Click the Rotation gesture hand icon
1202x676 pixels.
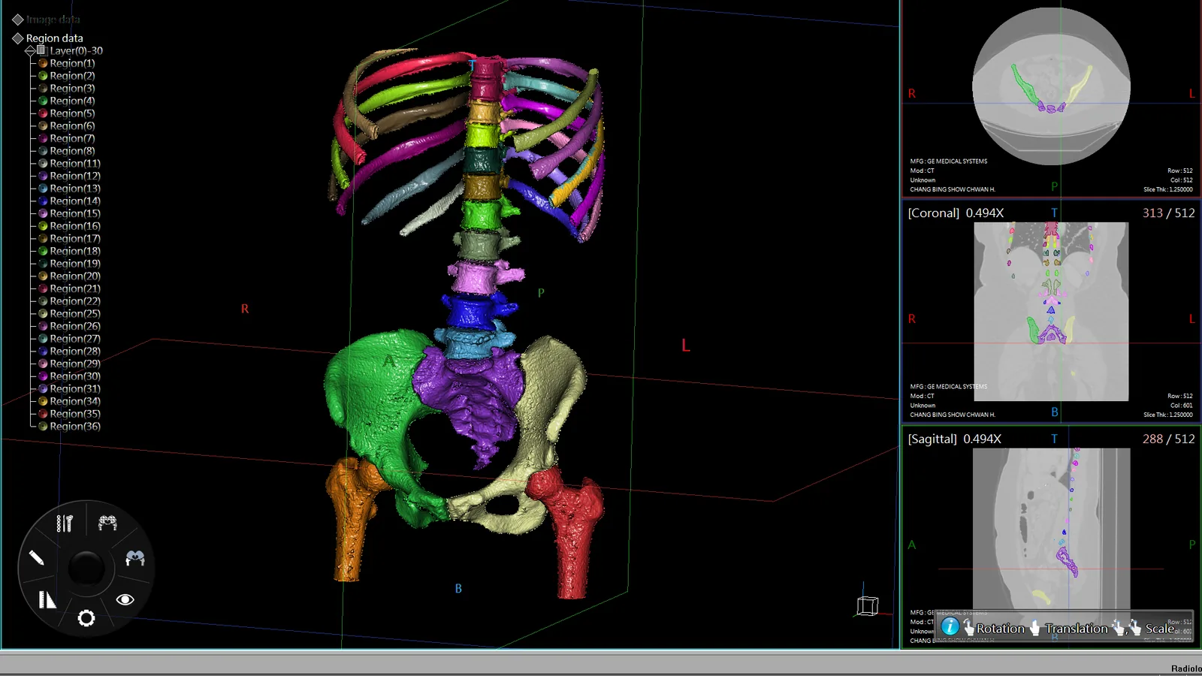pyautogui.click(x=969, y=628)
